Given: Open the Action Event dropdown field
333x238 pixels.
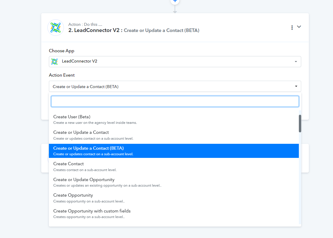Looking at the screenshot, I should point(175,86).
